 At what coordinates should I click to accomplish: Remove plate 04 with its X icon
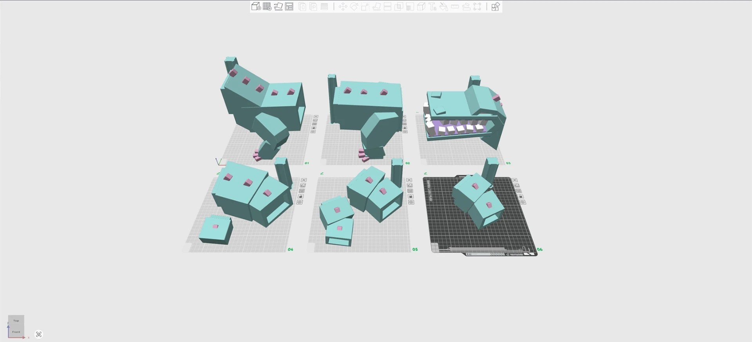pyautogui.click(x=304, y=180)
